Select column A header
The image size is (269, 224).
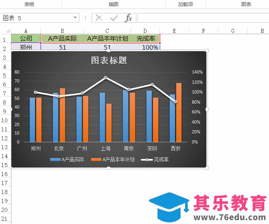tap(26, 31)
